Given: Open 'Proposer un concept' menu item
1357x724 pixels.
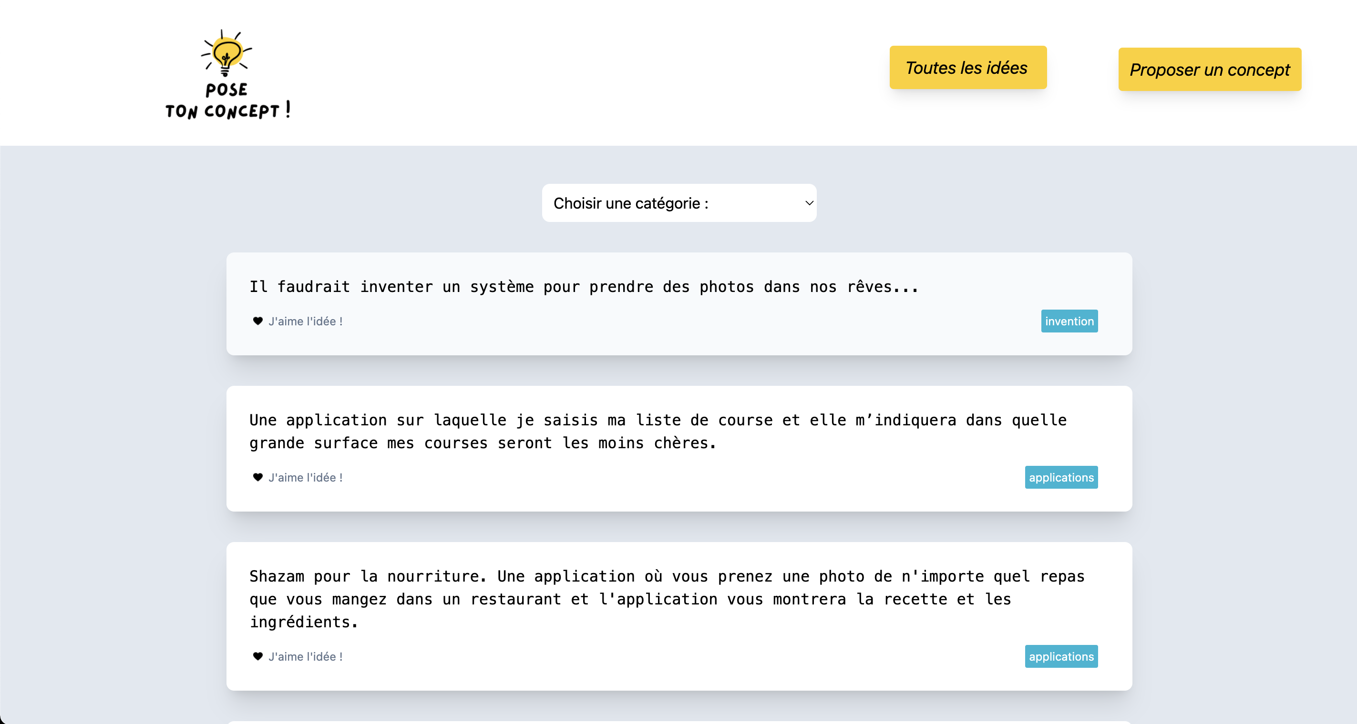Looking at the screenshot, I should pyautogui.click(x=1211, y=68).
